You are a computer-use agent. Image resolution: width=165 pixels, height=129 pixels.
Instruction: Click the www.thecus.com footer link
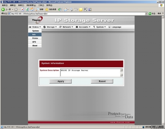coord(120,122)
